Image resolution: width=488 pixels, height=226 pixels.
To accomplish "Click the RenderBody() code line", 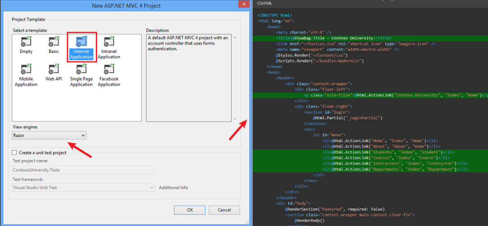I will (x=310, y=221).
